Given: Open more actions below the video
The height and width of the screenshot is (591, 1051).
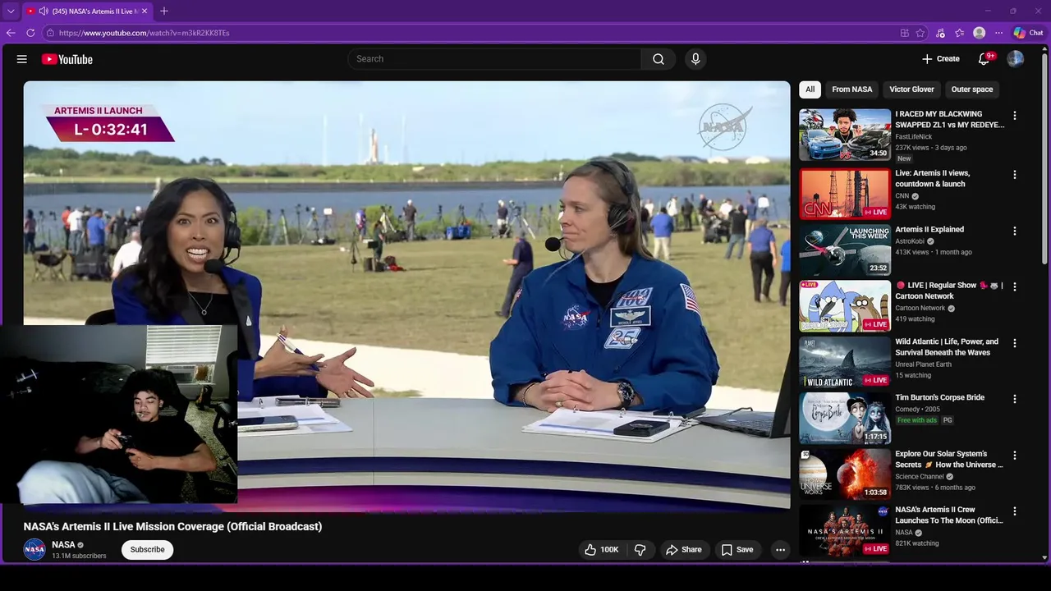Looking at the screenshot, I should pos(780,550).
